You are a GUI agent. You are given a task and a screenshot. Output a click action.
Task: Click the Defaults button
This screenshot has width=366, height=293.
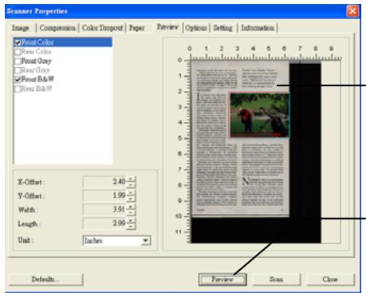[x=45, y=279]
